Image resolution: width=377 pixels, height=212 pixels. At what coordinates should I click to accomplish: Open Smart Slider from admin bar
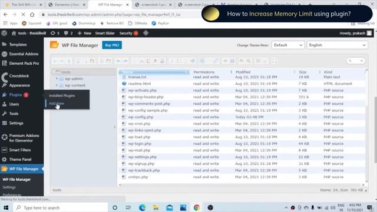(x=105, y=33)
